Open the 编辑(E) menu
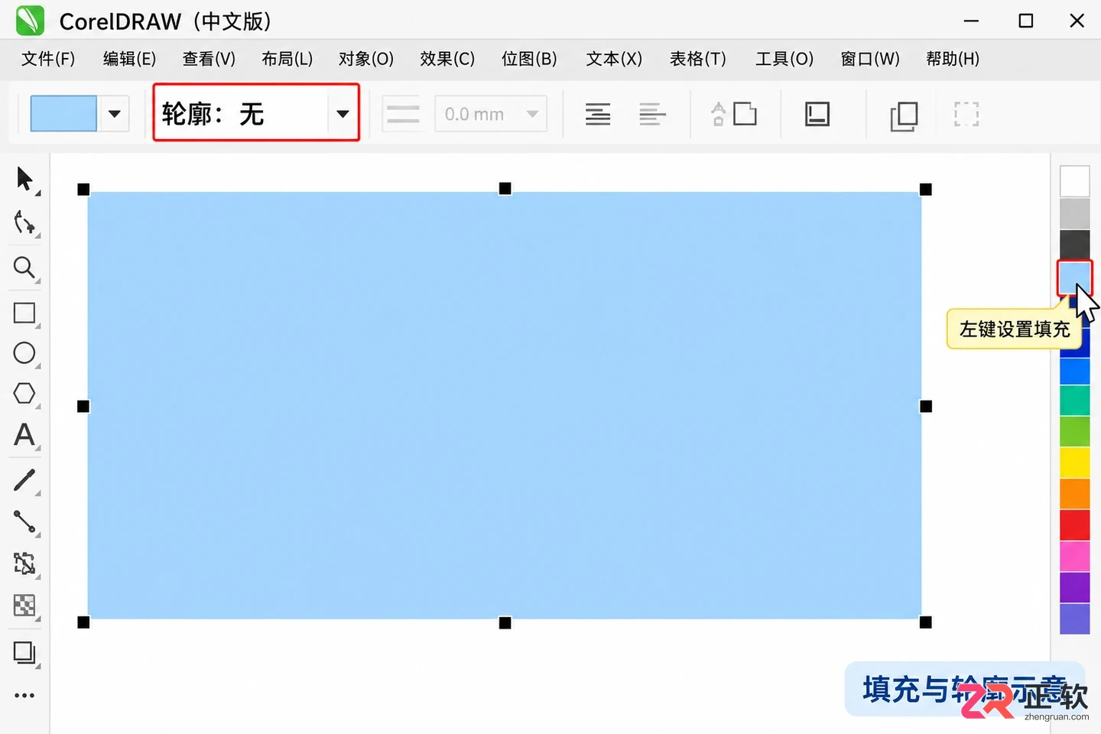 coord(129,59)
